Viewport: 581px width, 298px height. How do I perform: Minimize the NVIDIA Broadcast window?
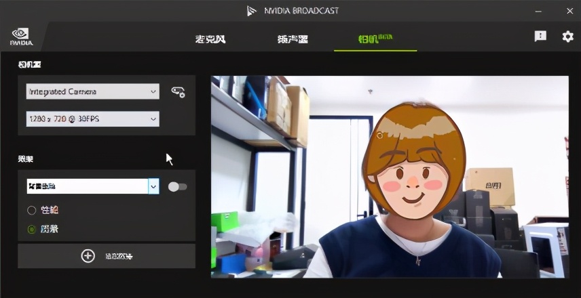tap(538, 11)
